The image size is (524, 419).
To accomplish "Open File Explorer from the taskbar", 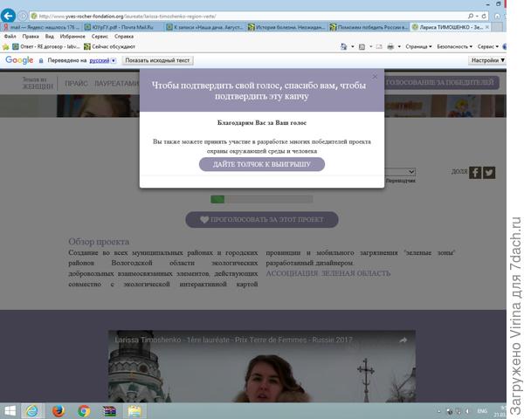I will pyautogui.click(x=134, y=411).
